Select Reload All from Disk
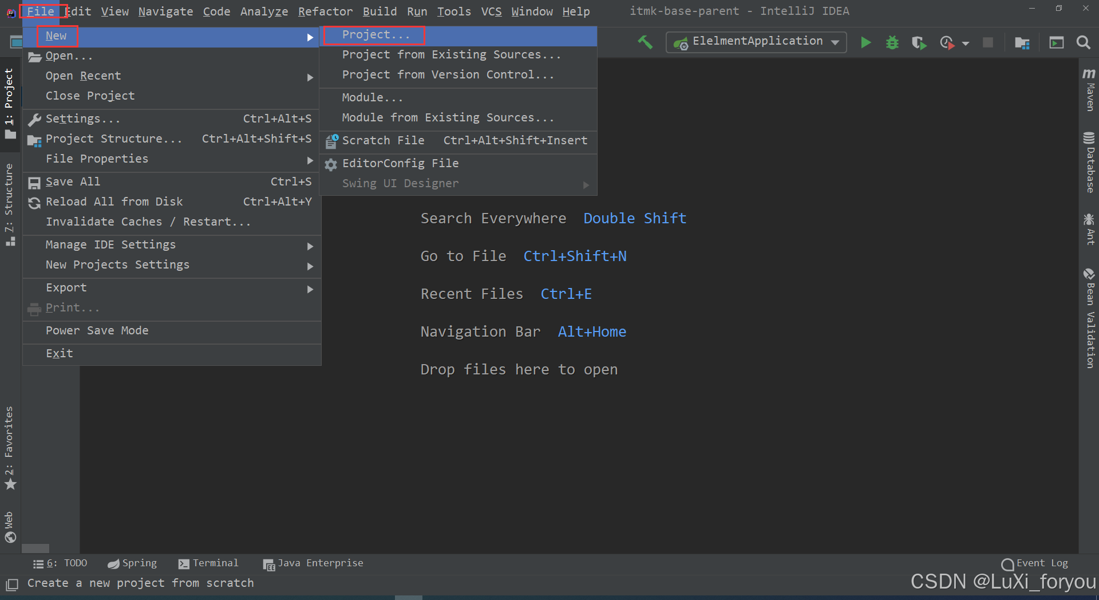Viewport: 1099px width, 600px height. (172, 202)
